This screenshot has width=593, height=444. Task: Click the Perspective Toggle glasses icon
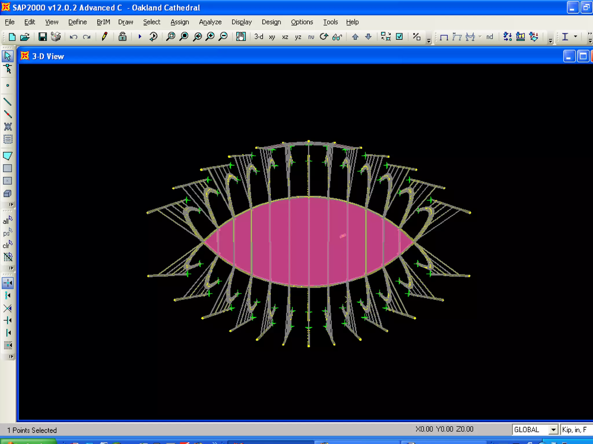click(337, 37)
